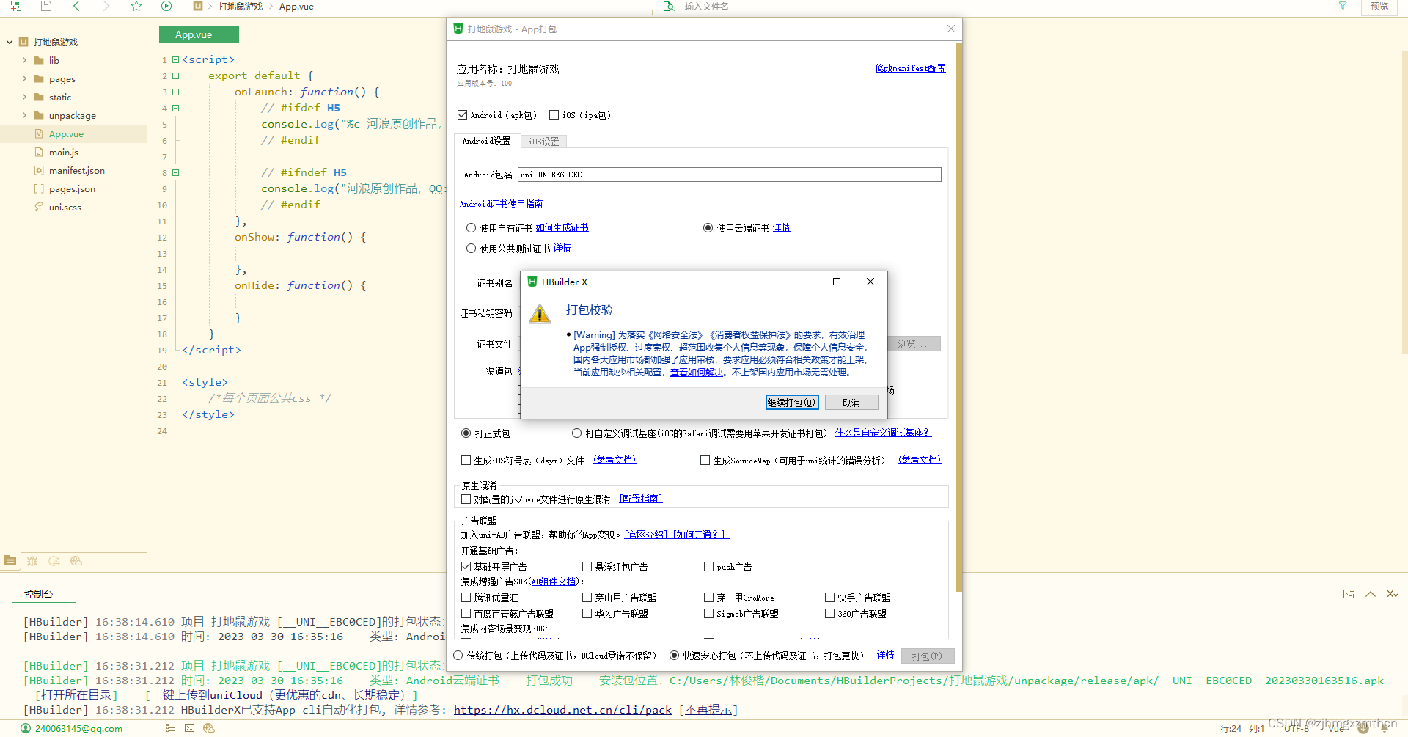This screenshot has width=1408, height=737.
Task: Click the cloud globe icon under sidebar
Action: click(x=76, y=561)
